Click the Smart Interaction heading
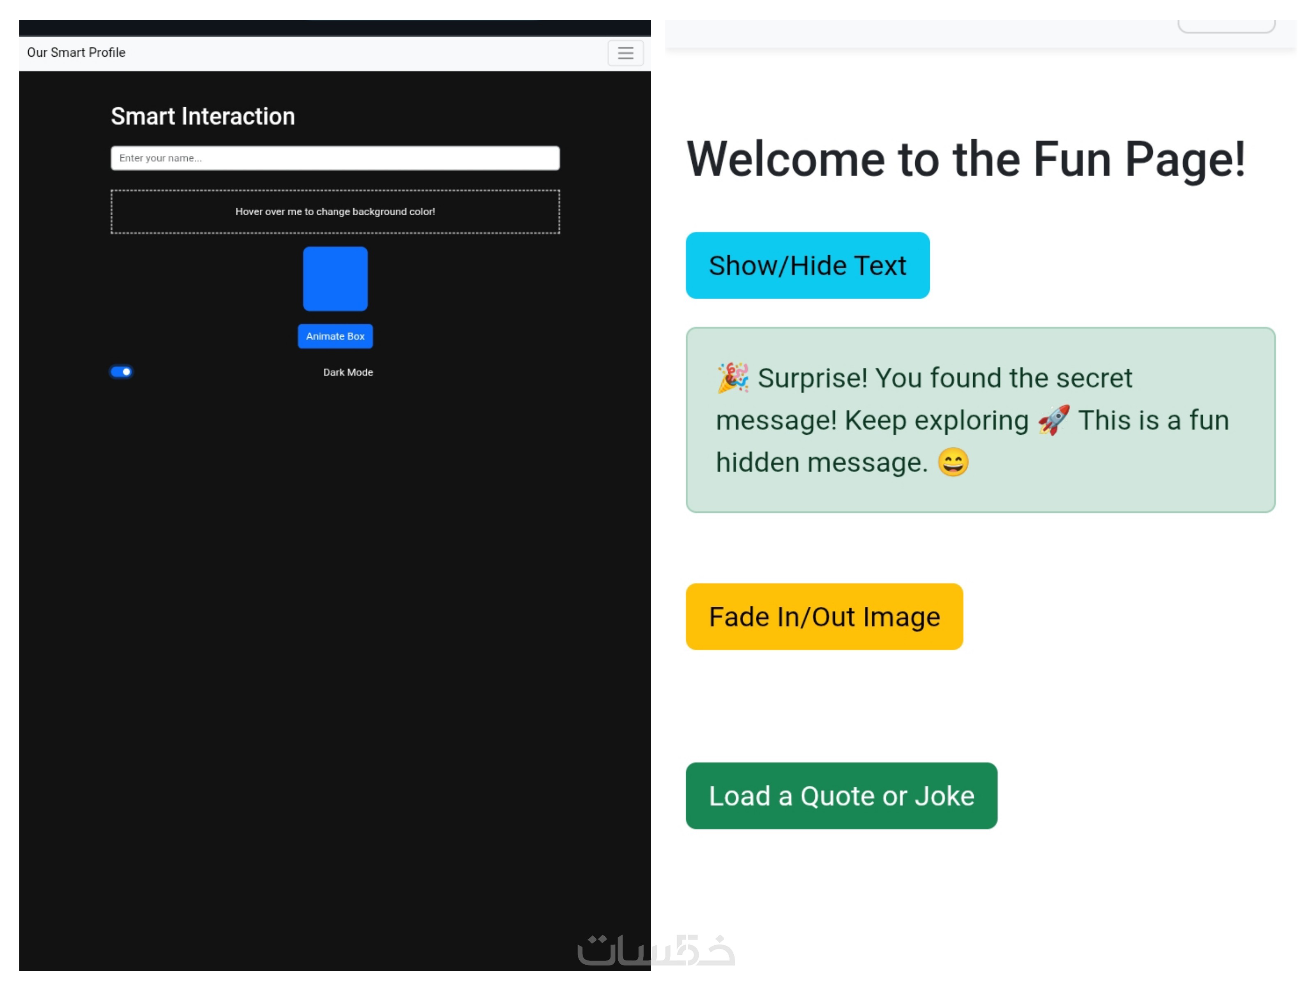The height and width of the screenshot is (986, 1313). coord(203,116)
